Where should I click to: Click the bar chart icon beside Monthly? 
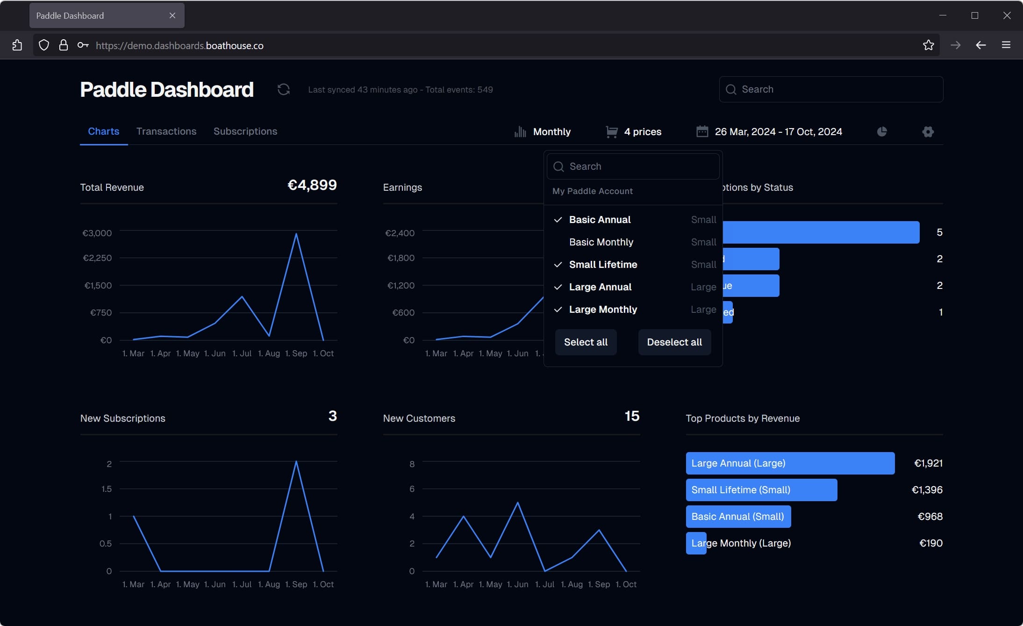[x=520, y=131]
